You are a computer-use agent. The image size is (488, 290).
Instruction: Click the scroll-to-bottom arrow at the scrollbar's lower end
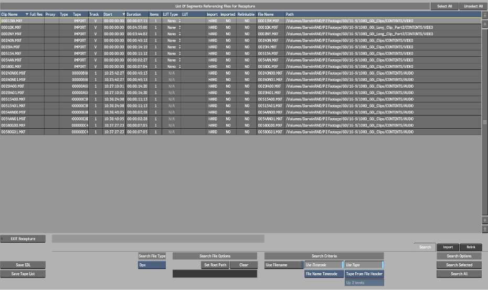[485, 230]
